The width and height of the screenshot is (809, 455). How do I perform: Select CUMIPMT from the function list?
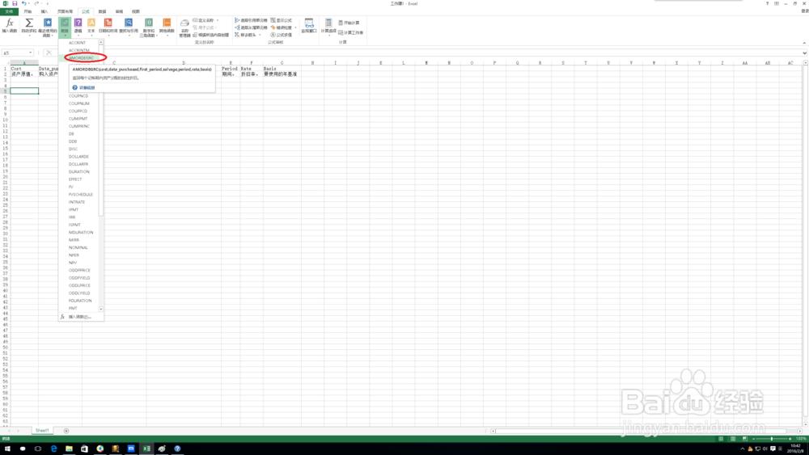(78, 119)
